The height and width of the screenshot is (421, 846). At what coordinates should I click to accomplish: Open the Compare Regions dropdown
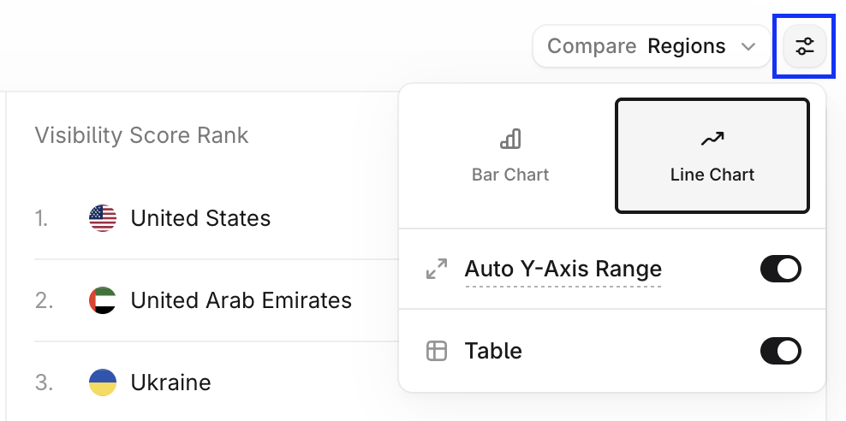[x=652, y=46]
